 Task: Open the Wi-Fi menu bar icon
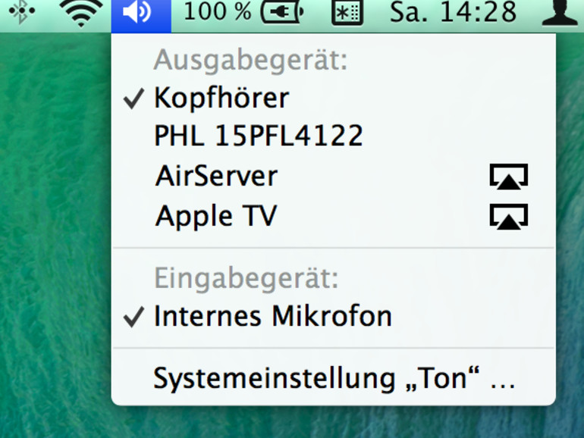point(81,13)
